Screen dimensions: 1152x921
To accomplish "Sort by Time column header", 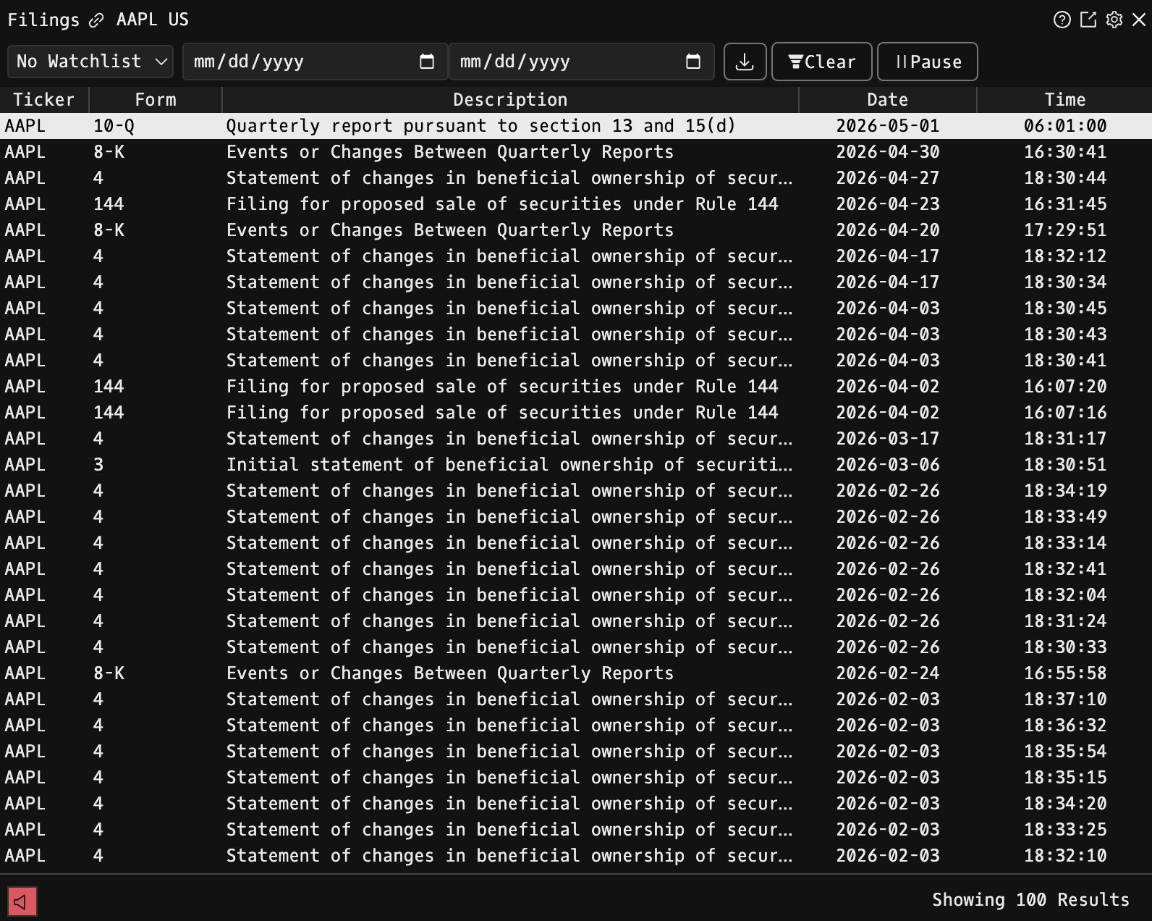I will point(1064,100).
